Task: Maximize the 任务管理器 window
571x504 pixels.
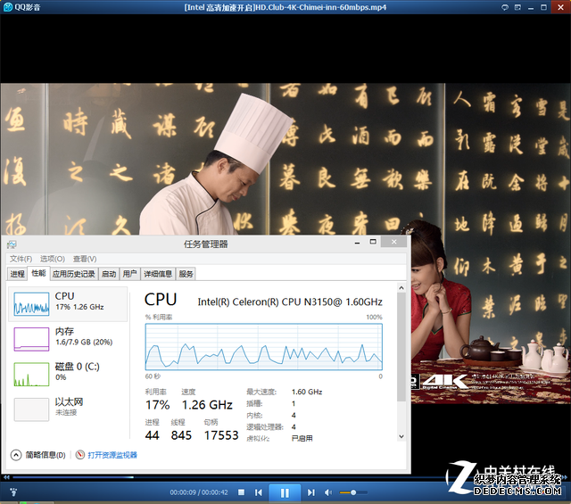Action: (x=373, y=242)
